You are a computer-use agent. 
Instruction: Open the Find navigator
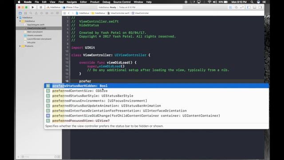31,13
